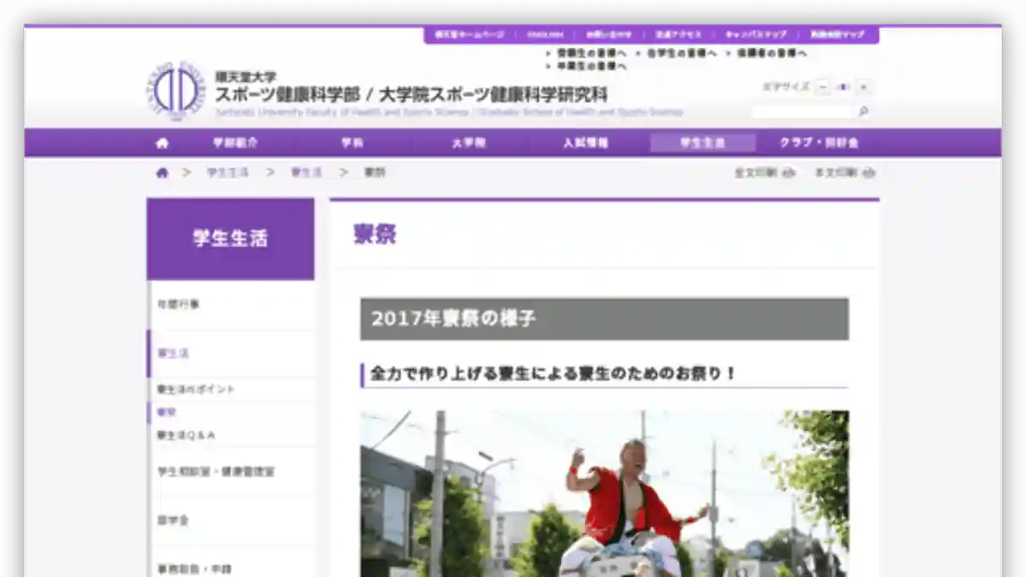Open 寮生活Q&A in the sidebar
The image size is (1026, 577).
tap(186, 435)
